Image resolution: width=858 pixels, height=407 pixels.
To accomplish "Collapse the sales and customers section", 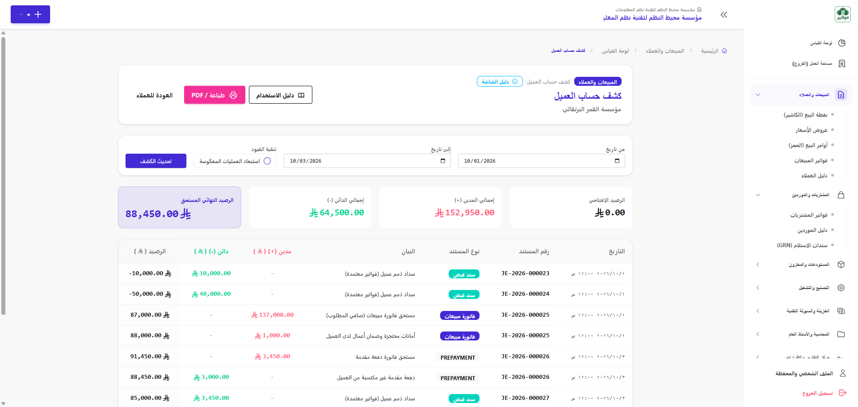I will [x=758, y=95].
